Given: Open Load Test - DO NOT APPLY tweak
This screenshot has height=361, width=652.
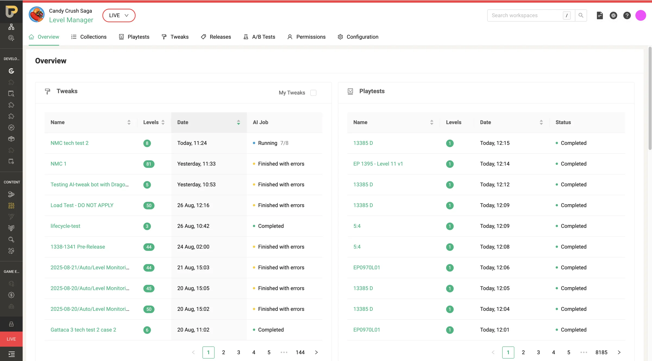Looking at the screenshot, I should click(82, 205).
